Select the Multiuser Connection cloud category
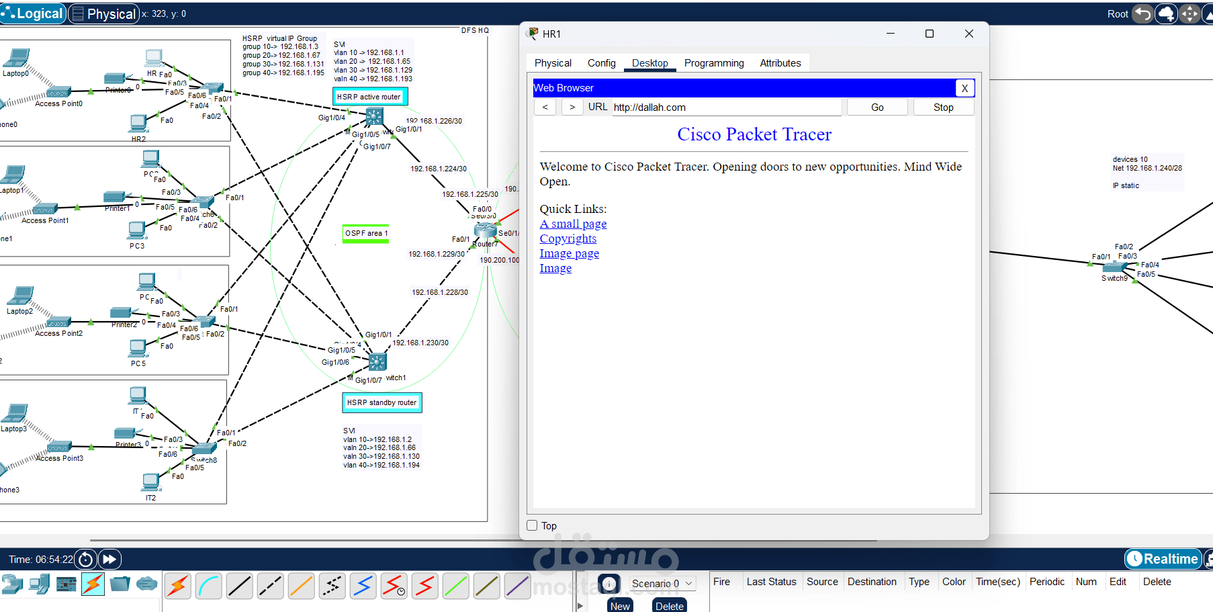 click(x=146, y=584)
